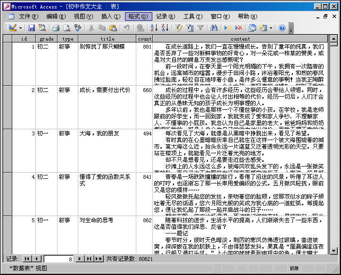This screenshot has height=275, width=341.
Task: Click count cell 660
Action: click(x=144, y=107)
